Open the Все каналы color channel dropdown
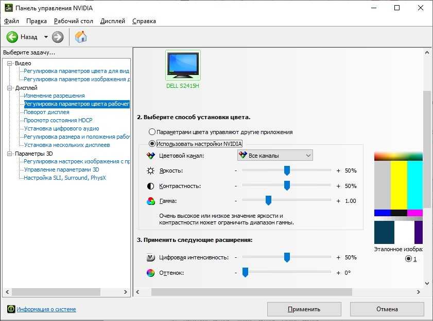 click(x=275, y=156)
